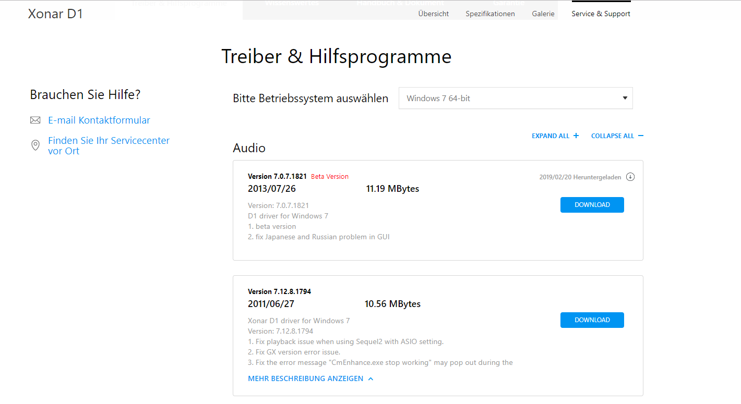
Task: Click the Fix playback issue with Sequel2 line
Action: pos(345,342)
